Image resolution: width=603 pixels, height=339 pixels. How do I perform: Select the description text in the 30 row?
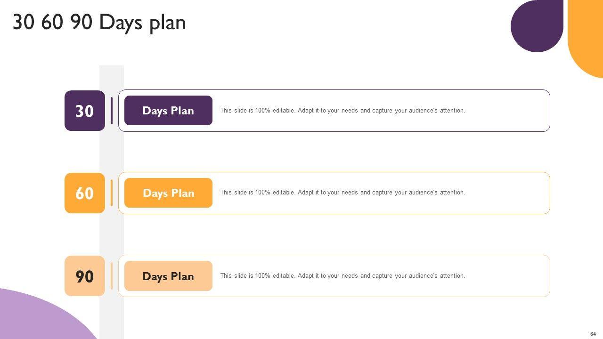(x=342, y=111)
